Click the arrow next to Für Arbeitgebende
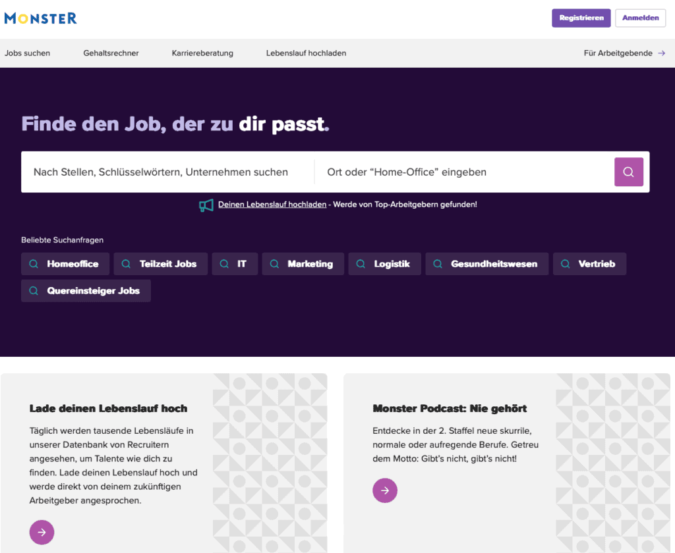Viewport: 675px width, 553px height. (x=662, y=53)
